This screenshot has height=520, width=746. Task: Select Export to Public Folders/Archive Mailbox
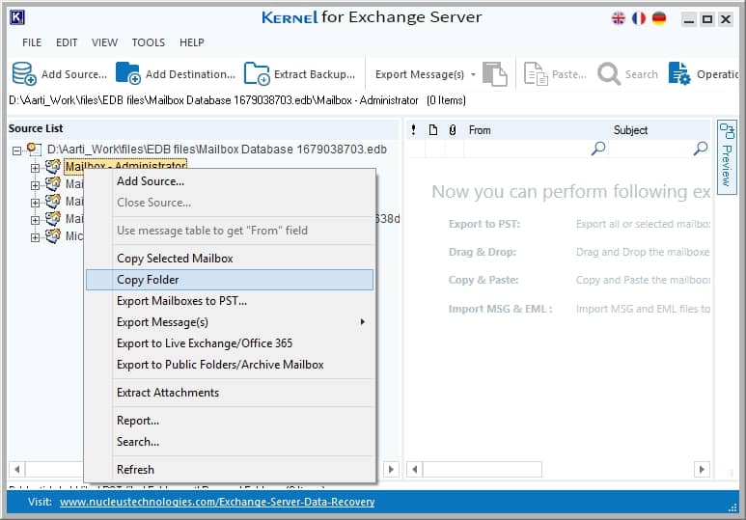(230, 365)
